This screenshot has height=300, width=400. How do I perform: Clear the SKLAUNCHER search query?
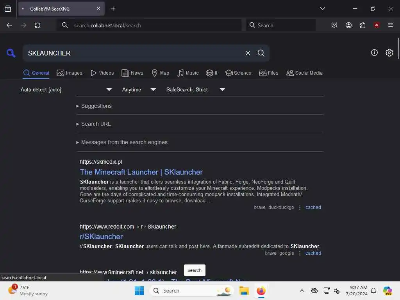[x=248, y=53]
